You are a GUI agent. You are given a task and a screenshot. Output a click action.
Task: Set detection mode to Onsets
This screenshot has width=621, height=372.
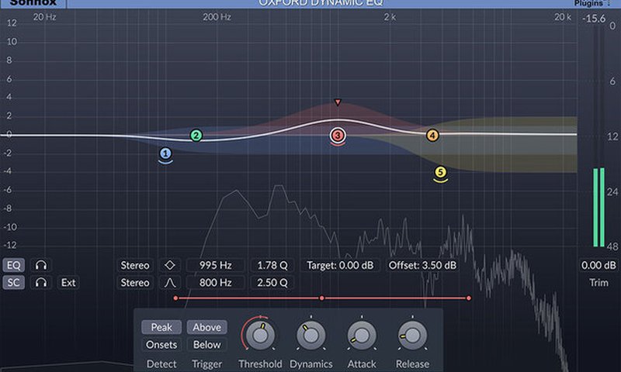(x=161, y=345)
